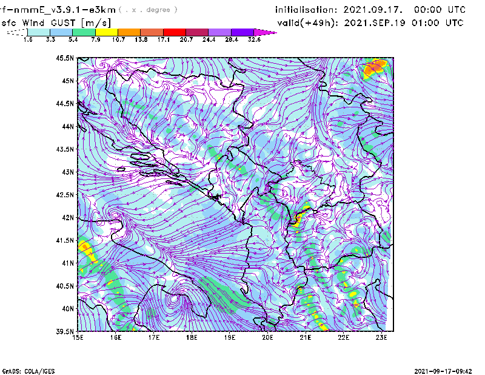Pick the yellow 7.9–10.7 legend swatch

pyautogui.click(x=107, y=32)
